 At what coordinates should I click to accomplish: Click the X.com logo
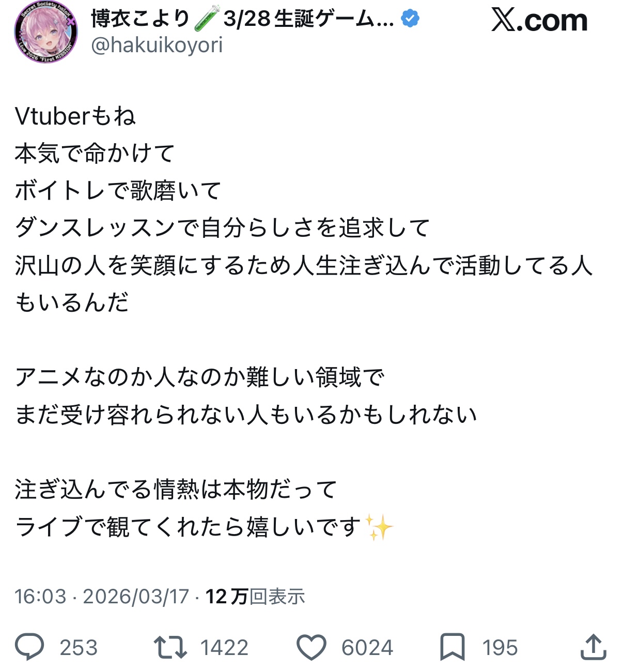(x=539, y=21)
